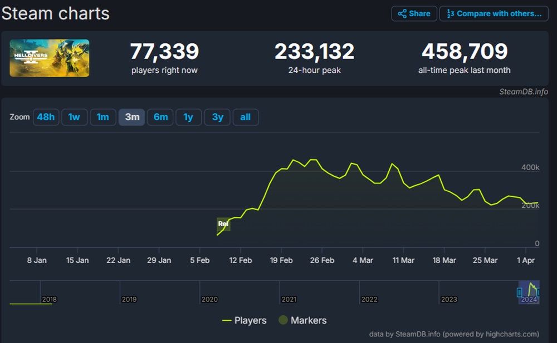Choose the 3y zoom range

coord(217,117)
